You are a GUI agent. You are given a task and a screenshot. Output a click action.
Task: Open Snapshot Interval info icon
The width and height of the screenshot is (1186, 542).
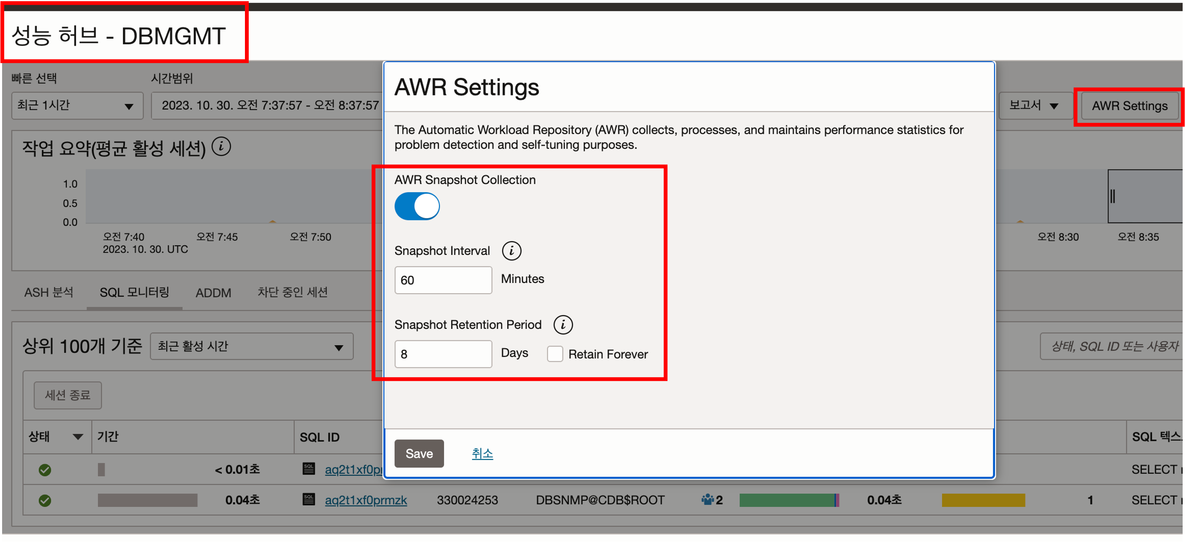click(511, 251)
